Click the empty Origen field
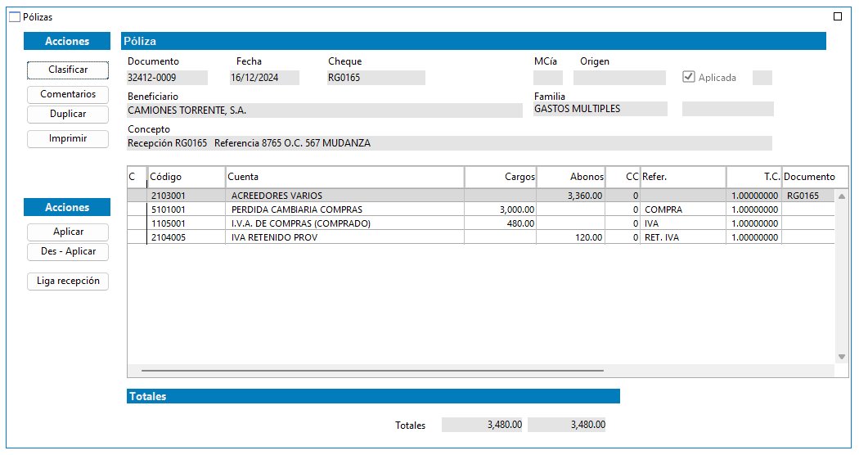This screenshot has width=859, height=455. [x=619, y=78]
